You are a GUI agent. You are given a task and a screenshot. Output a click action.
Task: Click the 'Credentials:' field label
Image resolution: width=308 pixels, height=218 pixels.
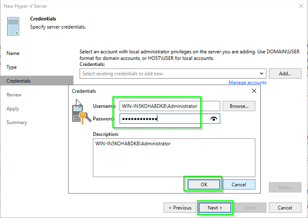pos(92,64)
